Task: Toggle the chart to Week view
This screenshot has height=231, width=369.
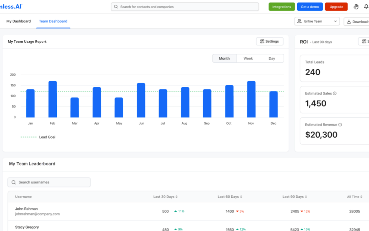Action: [248, 58]
